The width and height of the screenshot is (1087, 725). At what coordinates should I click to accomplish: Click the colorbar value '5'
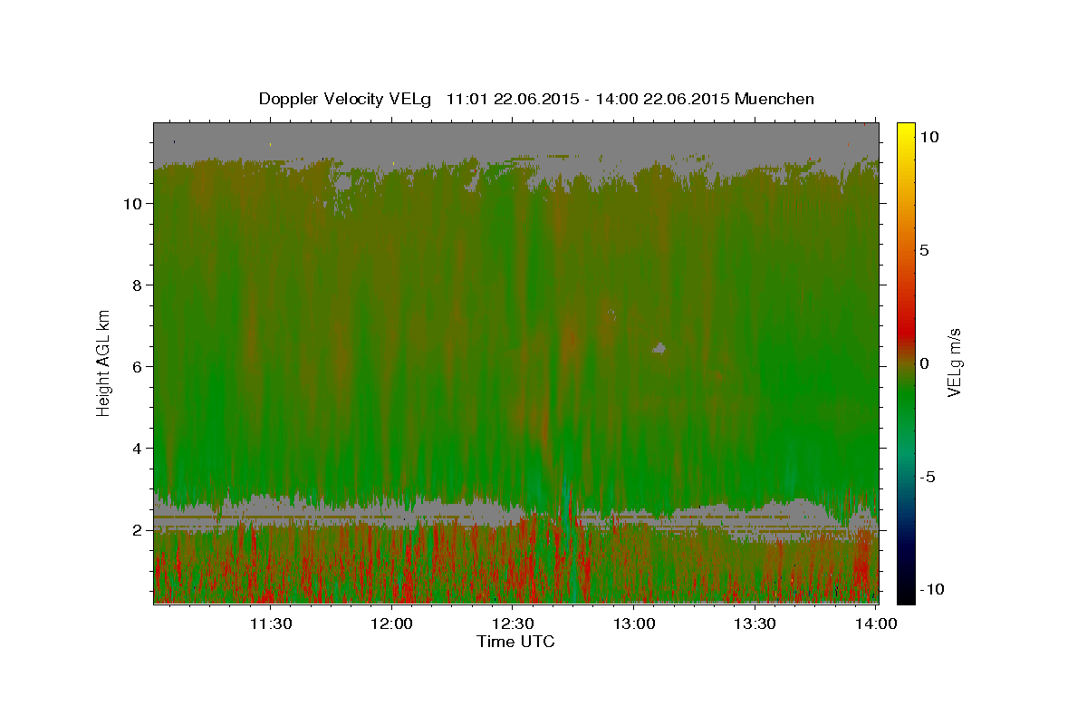pos(925,250)
